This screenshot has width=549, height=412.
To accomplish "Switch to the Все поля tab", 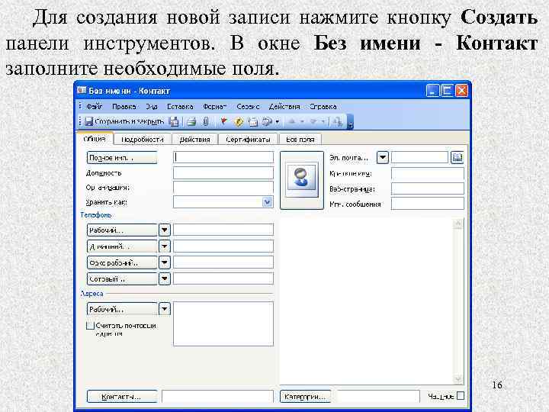I will pyautogui.click(x=300, y=139).
